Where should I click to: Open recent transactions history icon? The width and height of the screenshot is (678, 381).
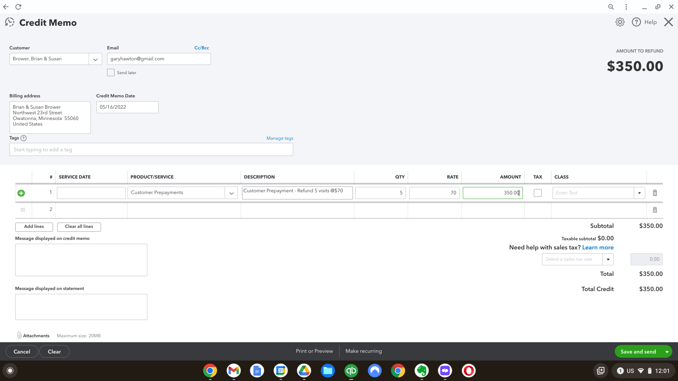pos(10,22)
